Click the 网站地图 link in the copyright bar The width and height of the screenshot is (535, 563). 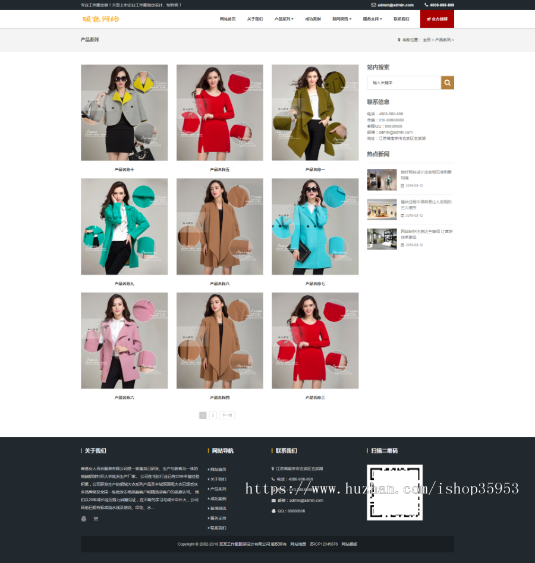point(298,544)
